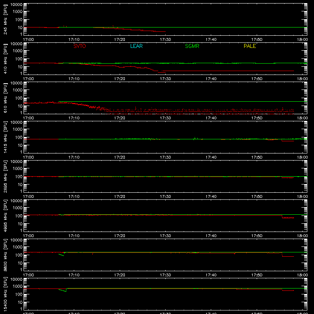Click 17:30 tick label below 245 MHz panel

(x=165, y=40)
